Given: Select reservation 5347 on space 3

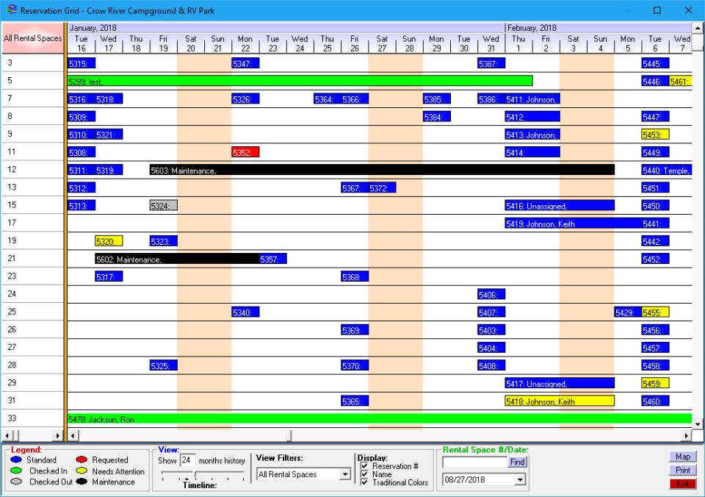Looking at the screenshot, I should click(245, 63).
